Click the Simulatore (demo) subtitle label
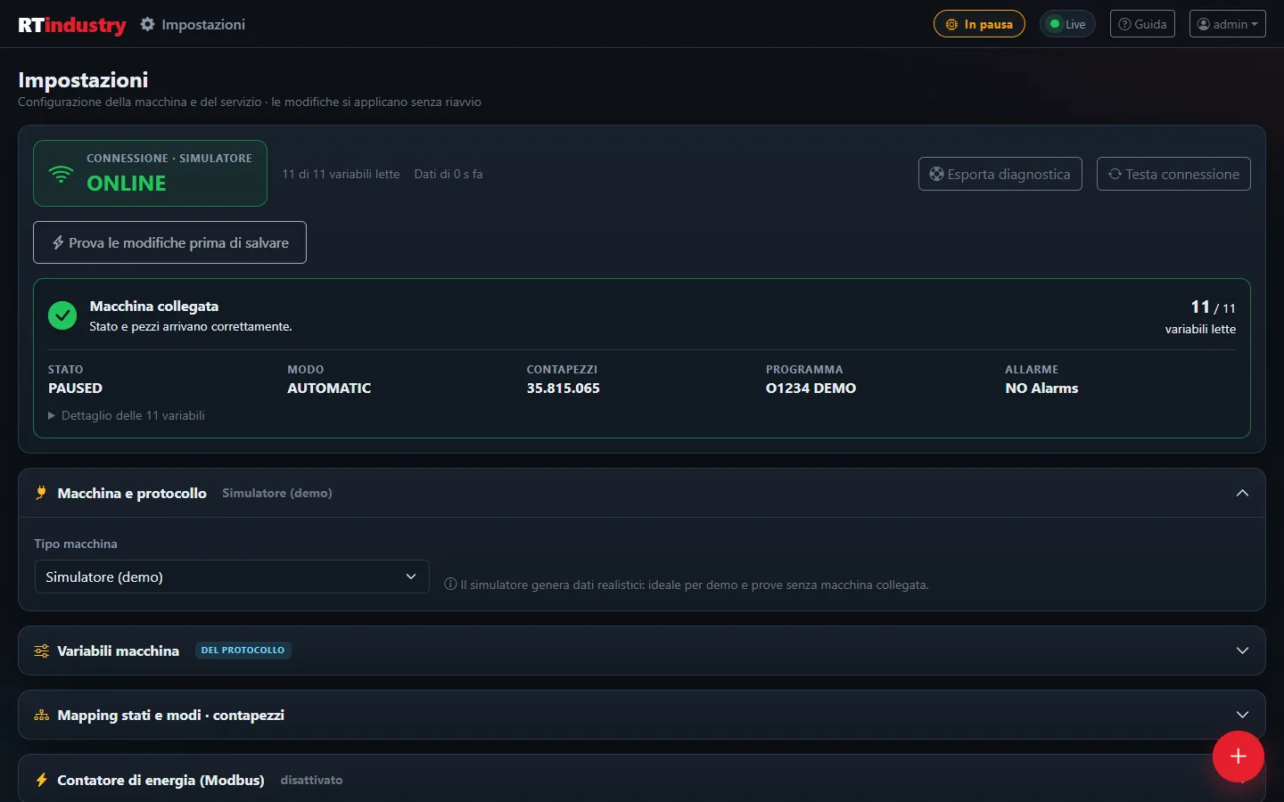 coord(277,493)
